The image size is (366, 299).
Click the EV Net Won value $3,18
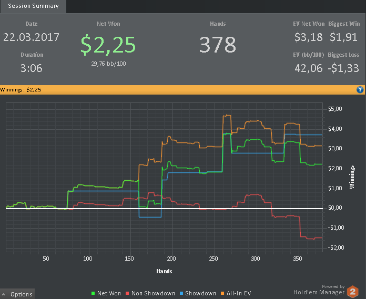[x=308, y=37]
